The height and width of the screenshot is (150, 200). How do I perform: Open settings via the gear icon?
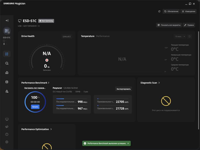pos(7,142)
